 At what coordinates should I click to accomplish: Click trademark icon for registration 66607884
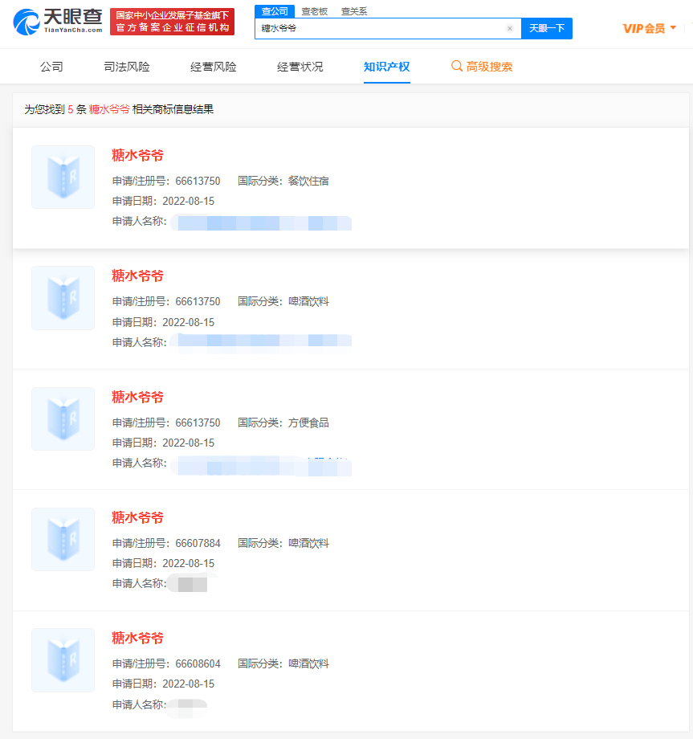63,539
